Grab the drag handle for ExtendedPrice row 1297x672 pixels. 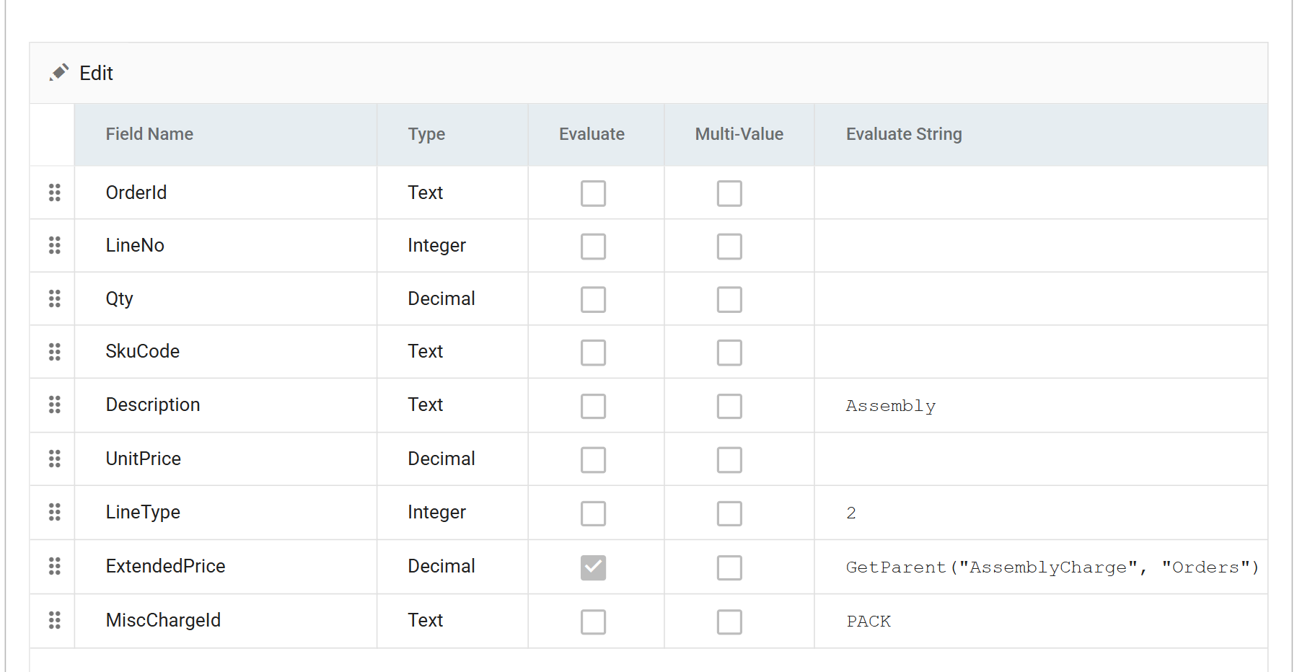point(54,566)
